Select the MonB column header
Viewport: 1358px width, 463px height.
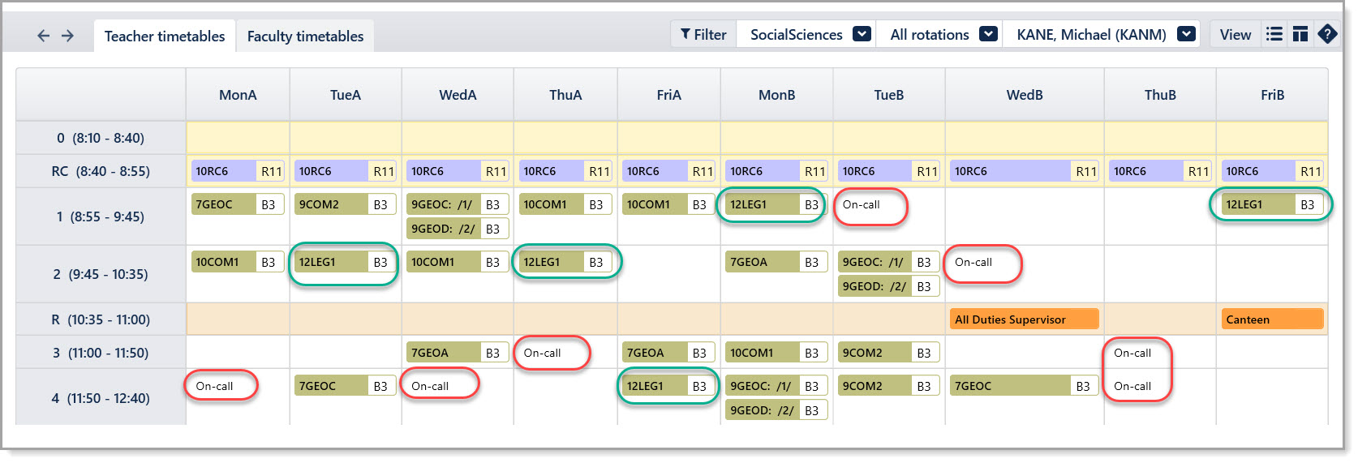click(777, 95)
